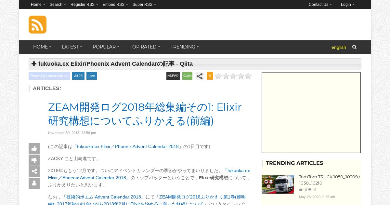Open the Home dropdown in top bar

(38, 5)
